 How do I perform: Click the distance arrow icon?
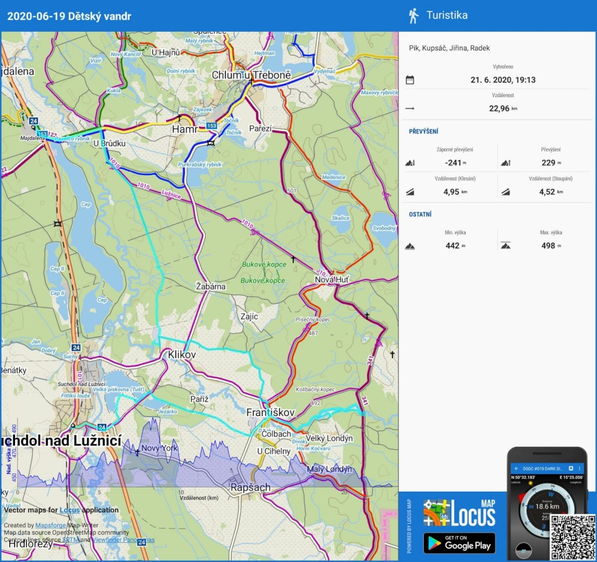point(410,109)
